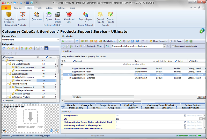207x139 pixels.
Task: Open the Orders ribbon button
Action: click(x=49, y=16)
